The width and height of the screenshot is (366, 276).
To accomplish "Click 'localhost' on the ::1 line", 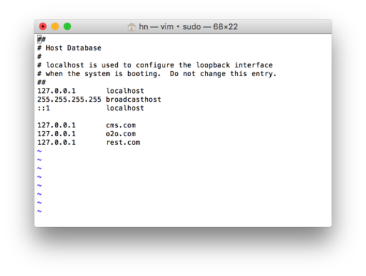I will coord(125,108).
